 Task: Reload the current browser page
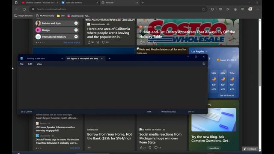click(x=24, y=9)
